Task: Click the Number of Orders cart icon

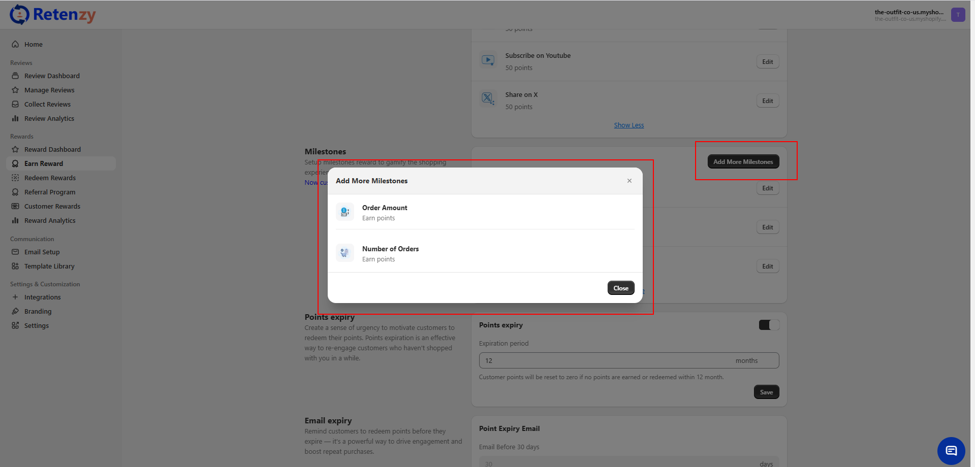Action: 344,253
